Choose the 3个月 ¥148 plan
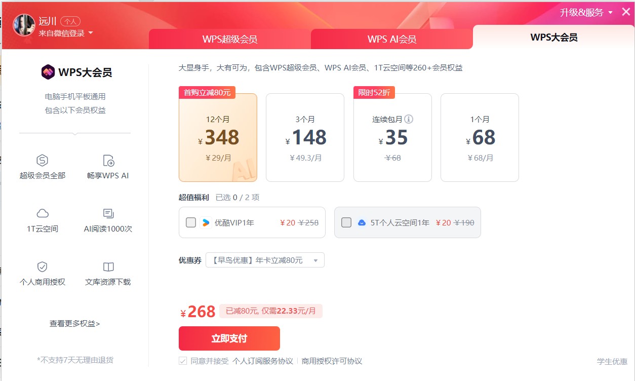635x381 pixels. click(305, 137)
